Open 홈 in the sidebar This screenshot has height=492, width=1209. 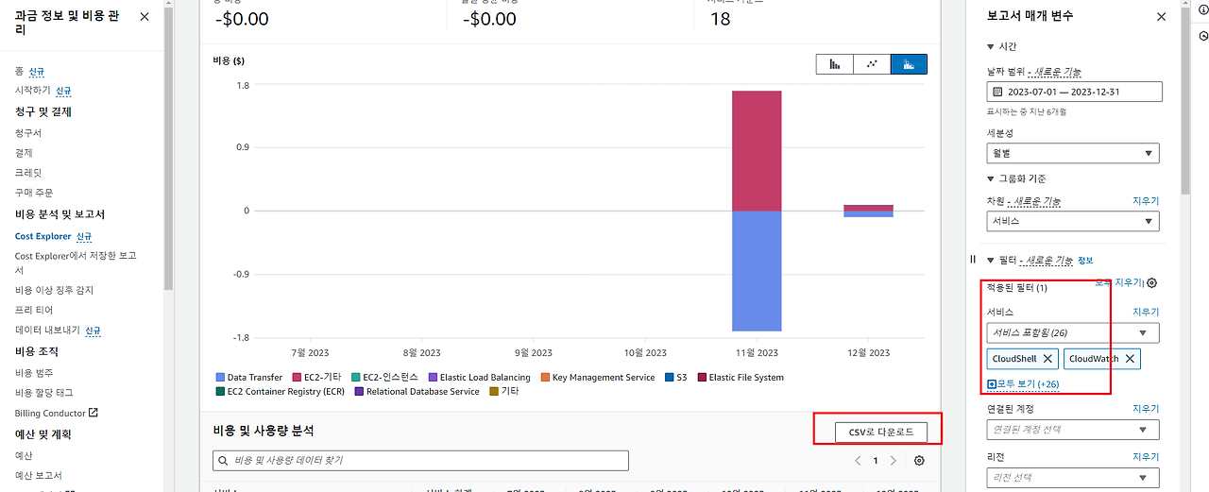coord(19,72)
